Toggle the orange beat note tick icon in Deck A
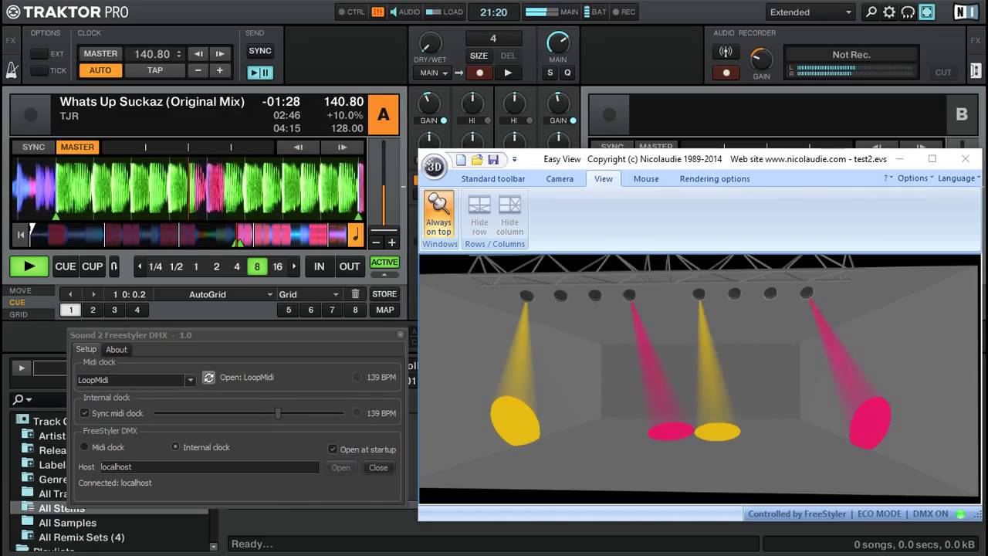 [356, 235]
